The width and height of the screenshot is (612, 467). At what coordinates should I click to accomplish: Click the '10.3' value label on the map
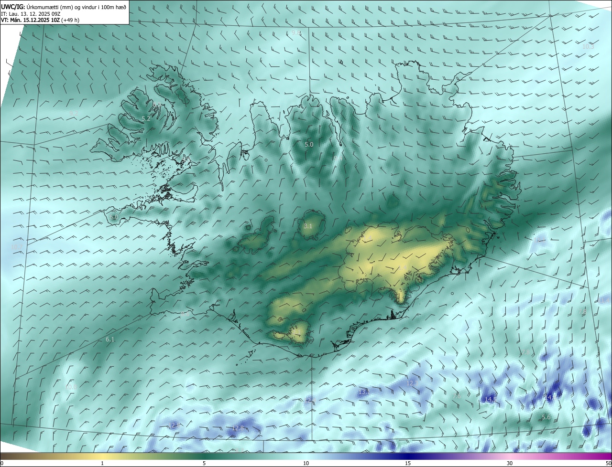pyautogui.click(x=588, y=46)
